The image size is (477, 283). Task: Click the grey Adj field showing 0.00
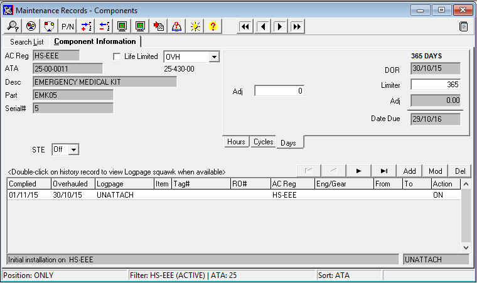[x=436, y=100]
